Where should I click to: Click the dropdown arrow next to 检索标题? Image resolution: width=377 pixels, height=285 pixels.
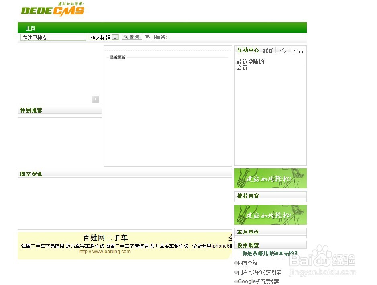[x=115, y=37]
